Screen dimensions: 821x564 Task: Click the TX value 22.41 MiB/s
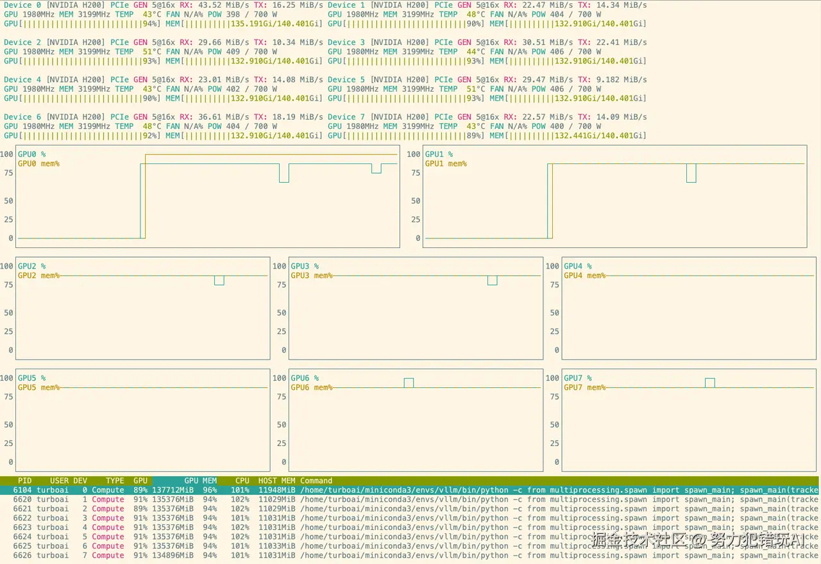point(621,42)
